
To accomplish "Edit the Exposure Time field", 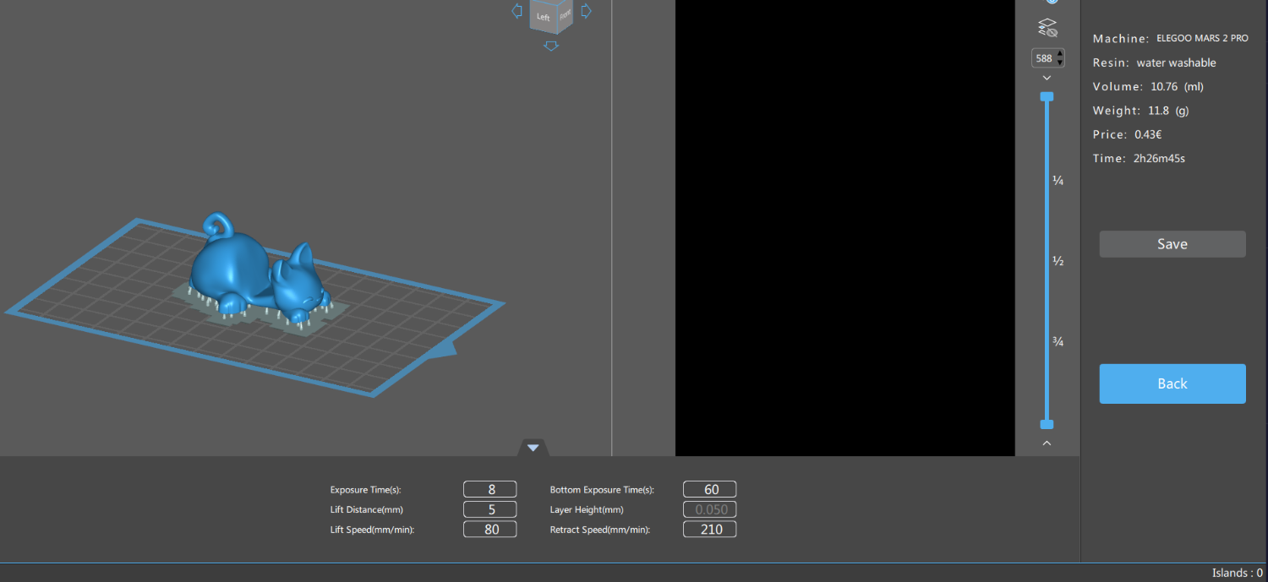I will point(490,489).
